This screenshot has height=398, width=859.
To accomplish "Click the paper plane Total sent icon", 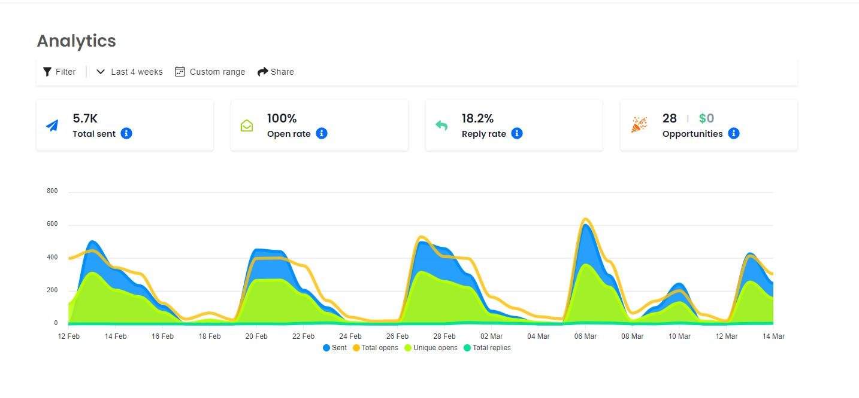I will [x=53, y=126].
